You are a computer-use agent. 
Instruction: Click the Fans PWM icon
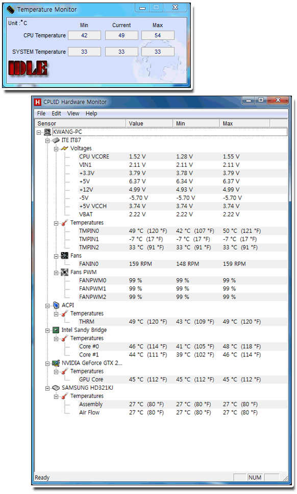click(x=64, y=272)
